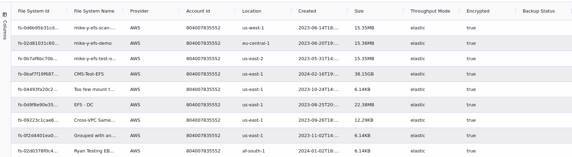572x157 pixels.
Task: Select the mike-y-efs-demo row
Action: (x=93, y=43)
